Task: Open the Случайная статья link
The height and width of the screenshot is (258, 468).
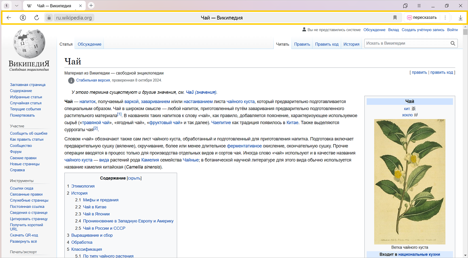Action: point(26,103)
